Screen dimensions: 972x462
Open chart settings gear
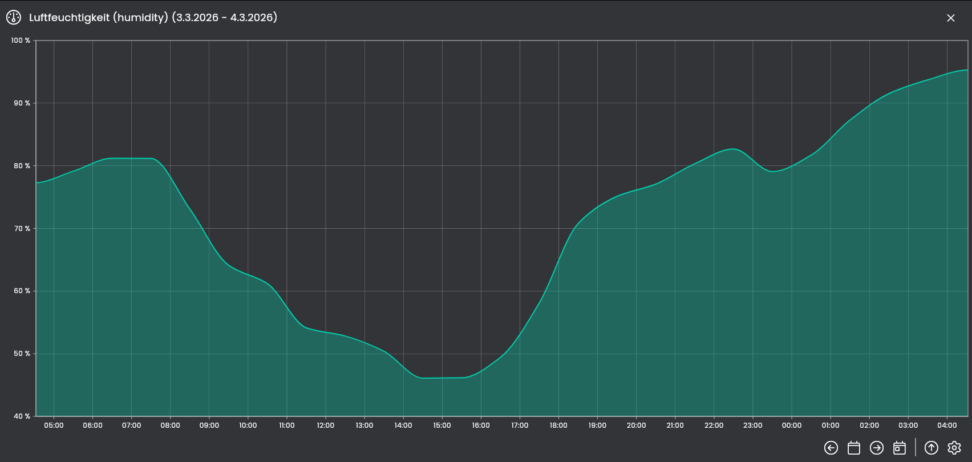point(954,448)
